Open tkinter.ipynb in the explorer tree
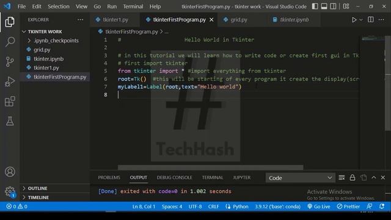 click(x=55, y=59)
